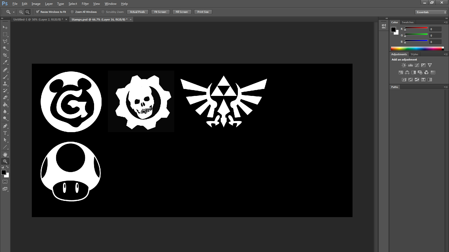Open the toolbar foreground color picker

tap(4, 172)
